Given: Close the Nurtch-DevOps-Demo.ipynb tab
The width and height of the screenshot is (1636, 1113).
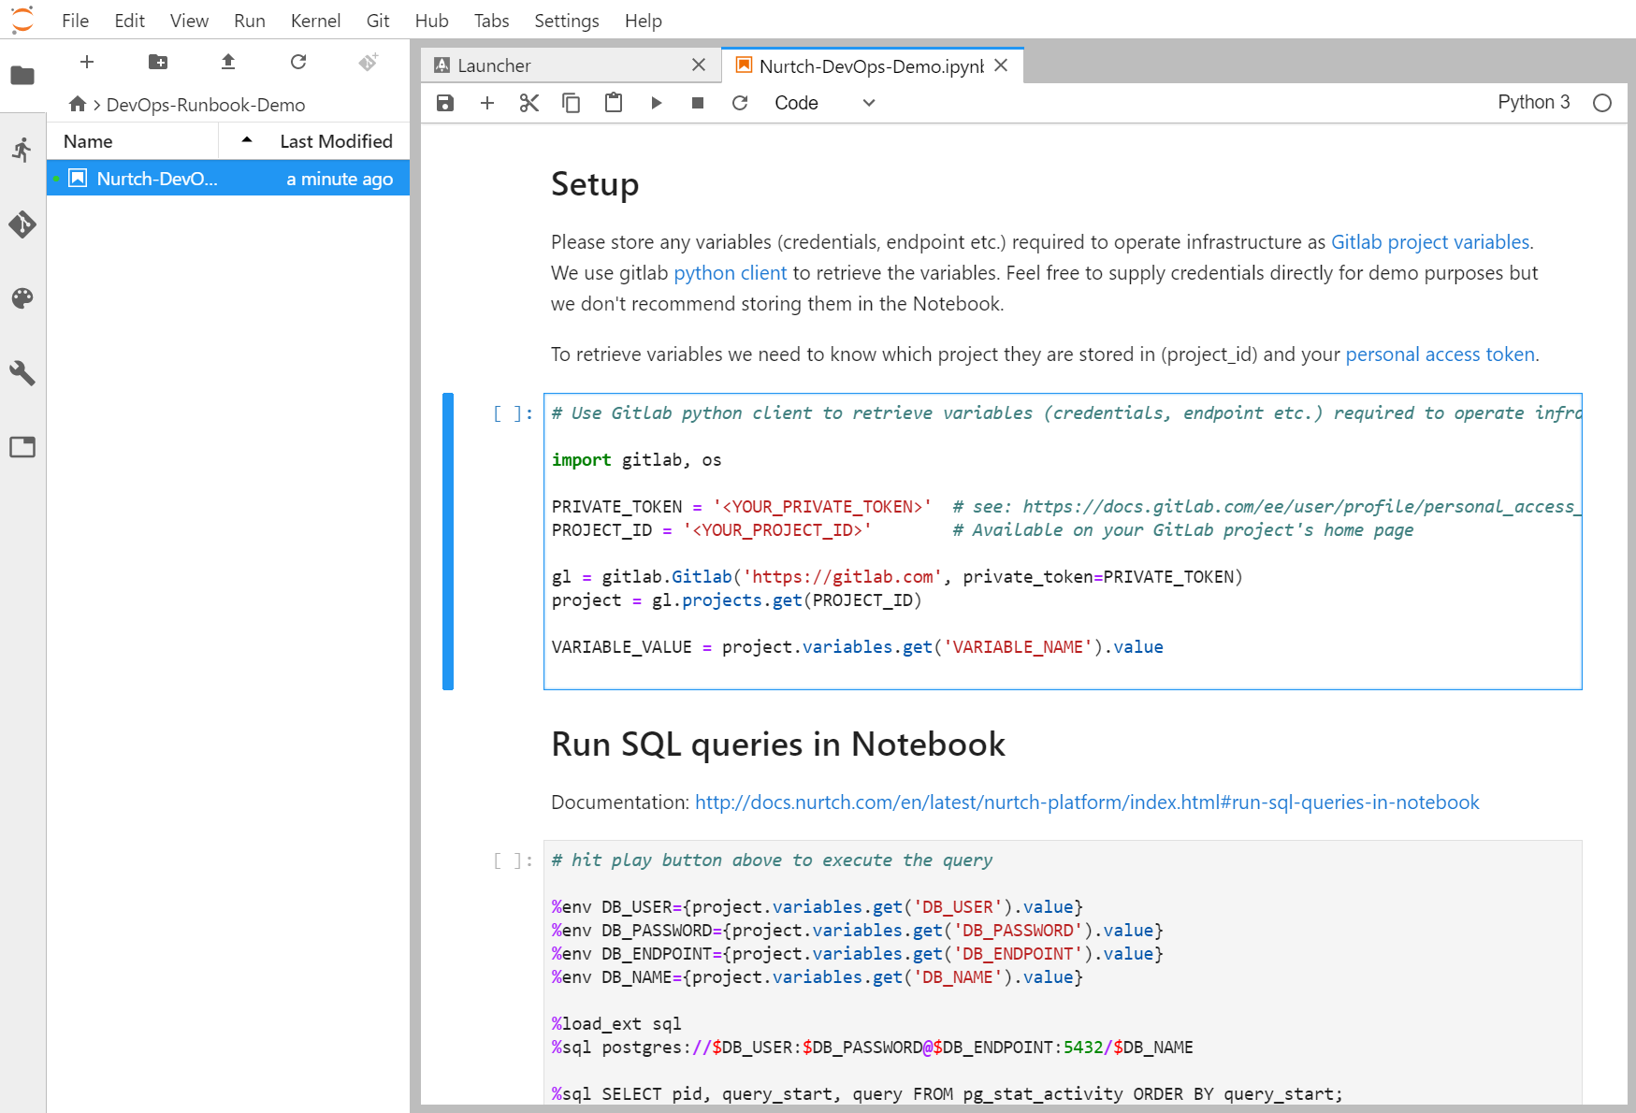Looking at the screenshot, I should 1001,65.
